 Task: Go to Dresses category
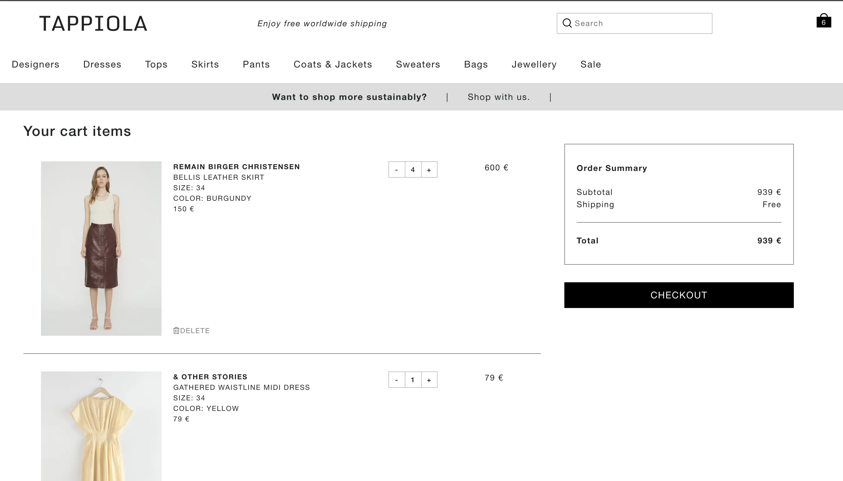(x=102, y=64)
